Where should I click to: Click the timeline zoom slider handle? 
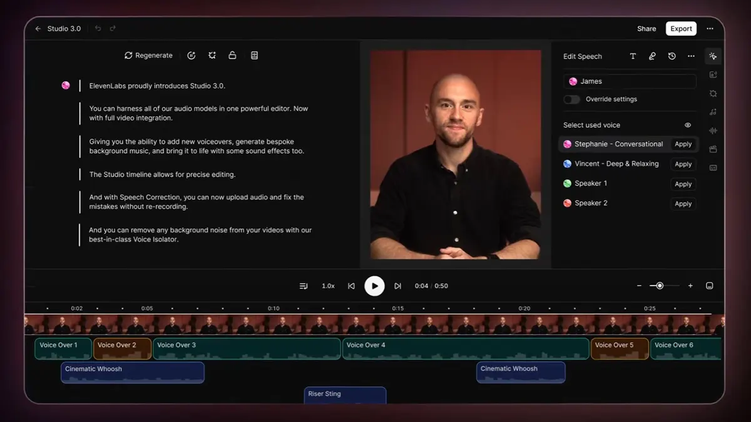(660, 286)
